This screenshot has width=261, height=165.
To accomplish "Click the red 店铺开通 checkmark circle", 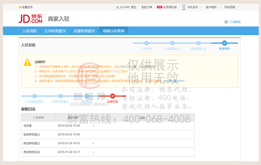I will (112, 96).
